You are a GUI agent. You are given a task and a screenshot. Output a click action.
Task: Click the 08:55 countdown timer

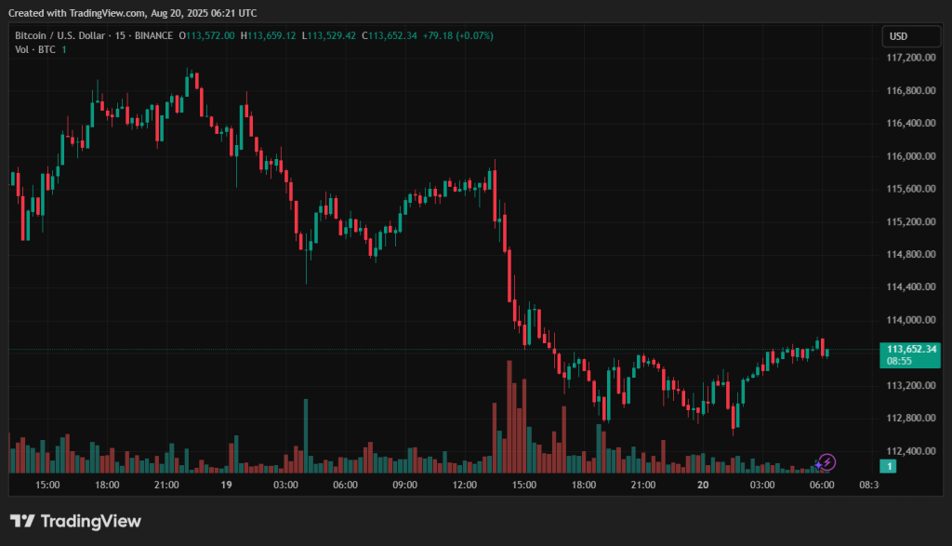click(x=898, y=359)
